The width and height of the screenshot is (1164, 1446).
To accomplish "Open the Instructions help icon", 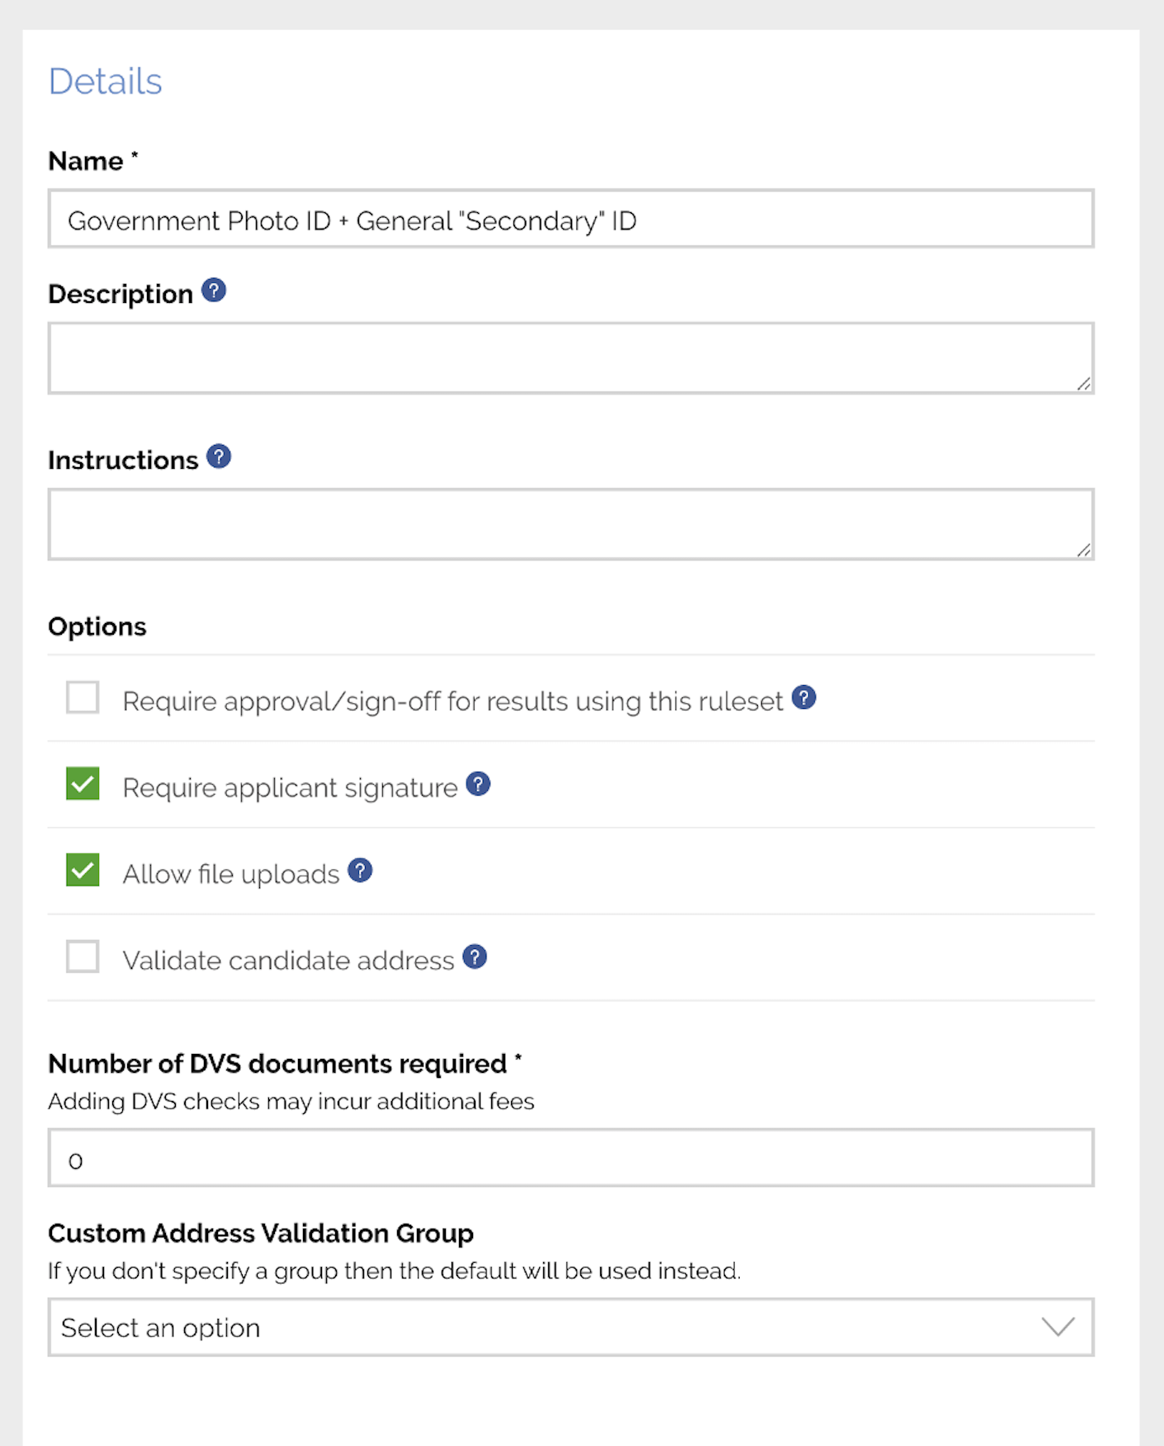I will (x=219, y=456).
